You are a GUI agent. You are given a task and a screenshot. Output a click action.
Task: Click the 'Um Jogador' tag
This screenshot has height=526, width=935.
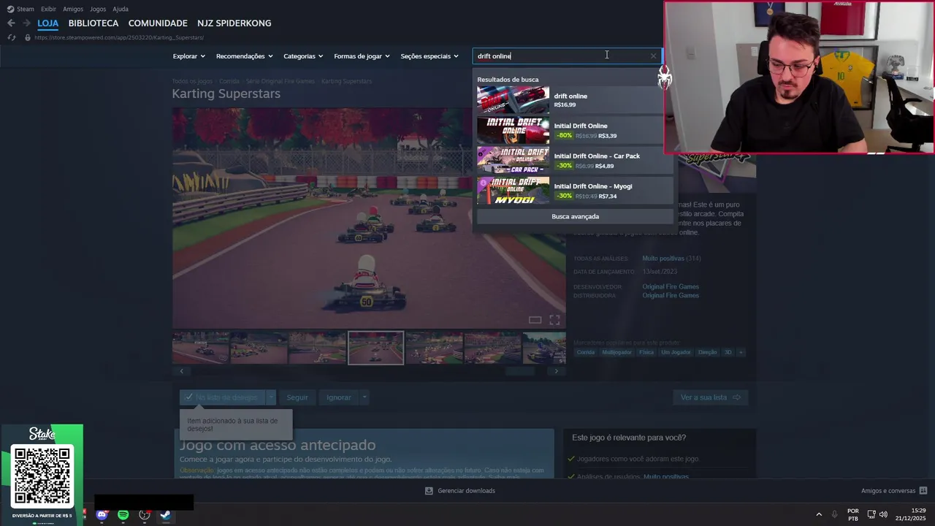676,352
